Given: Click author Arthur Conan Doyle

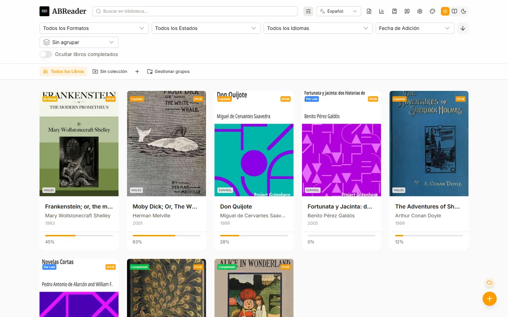Looking at the screenshot, I should (x=418, y=216).
